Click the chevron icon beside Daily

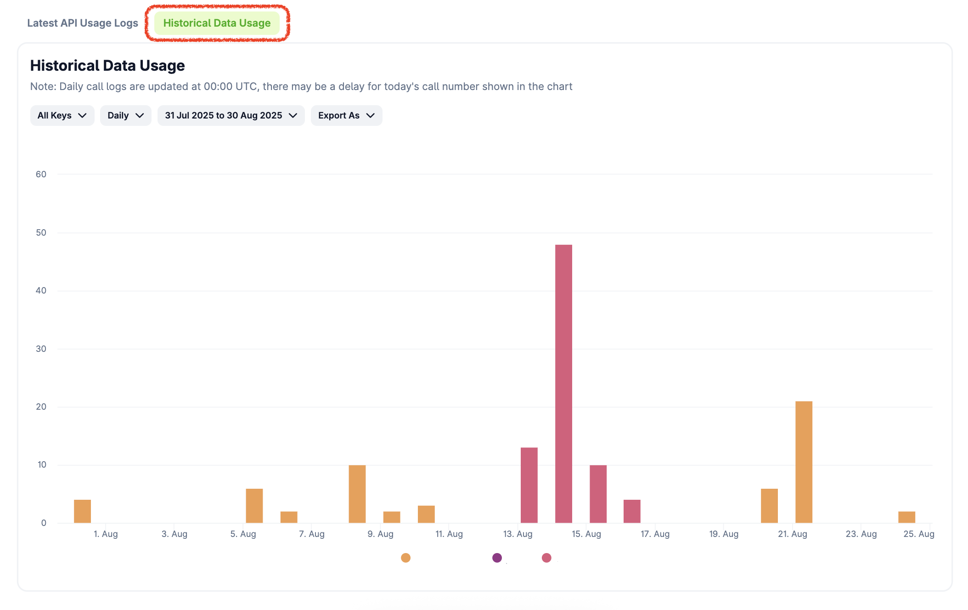coord(140,115)
